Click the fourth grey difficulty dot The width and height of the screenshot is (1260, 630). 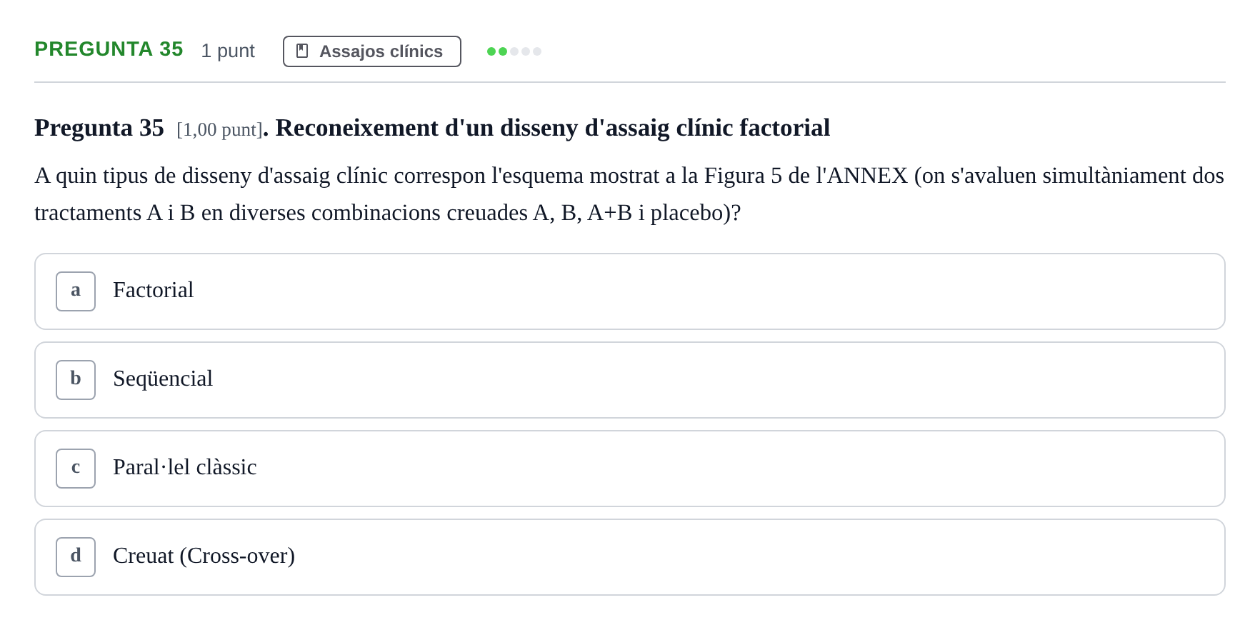point(526,51)
